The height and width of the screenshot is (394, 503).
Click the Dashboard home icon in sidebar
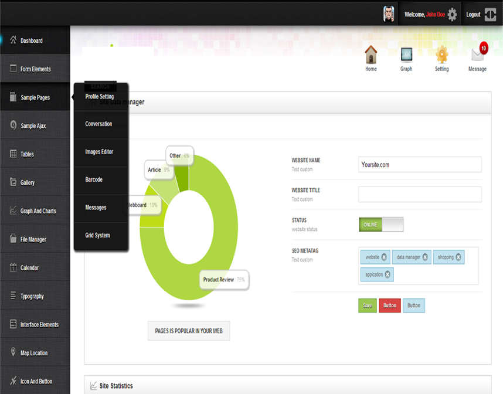pos(13,40)
